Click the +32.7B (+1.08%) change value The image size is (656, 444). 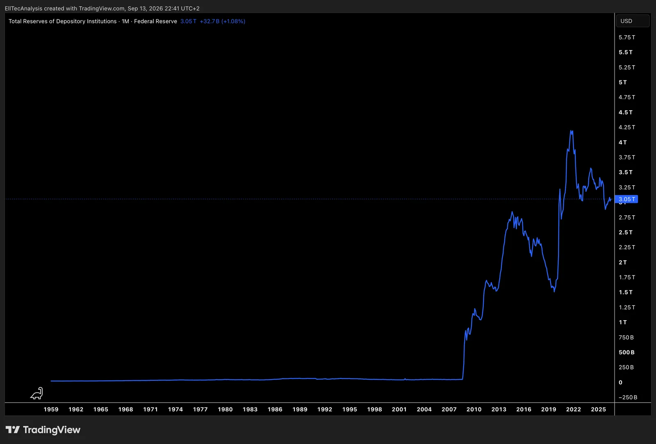tap(223, 21)
